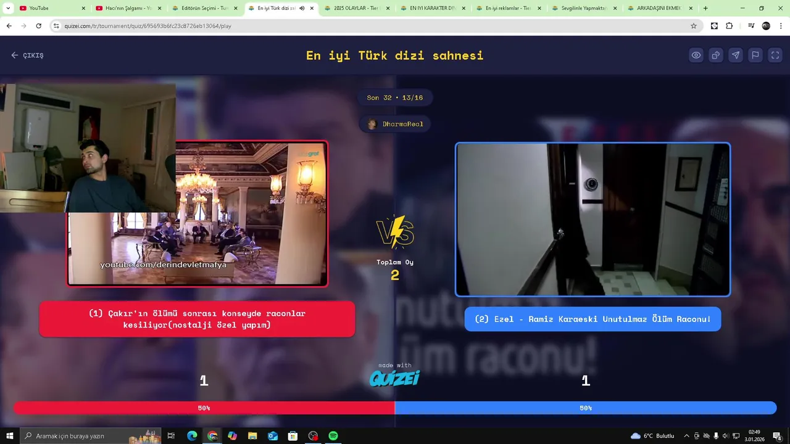Screen dimensions: 790x444
Task: Click the Chrome icon on the taskbar
Action: [x=212, y=436]
